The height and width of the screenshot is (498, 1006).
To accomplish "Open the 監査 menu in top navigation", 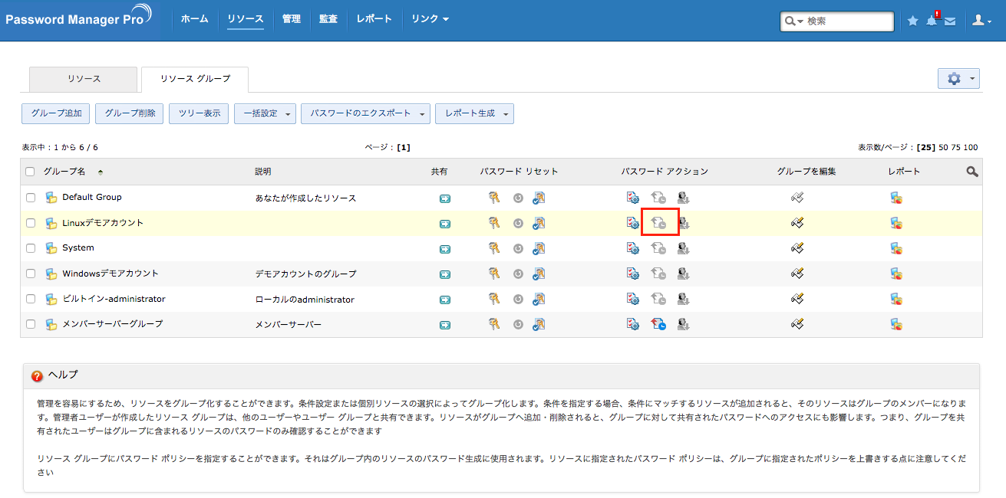I will click(x=328, y=19).
